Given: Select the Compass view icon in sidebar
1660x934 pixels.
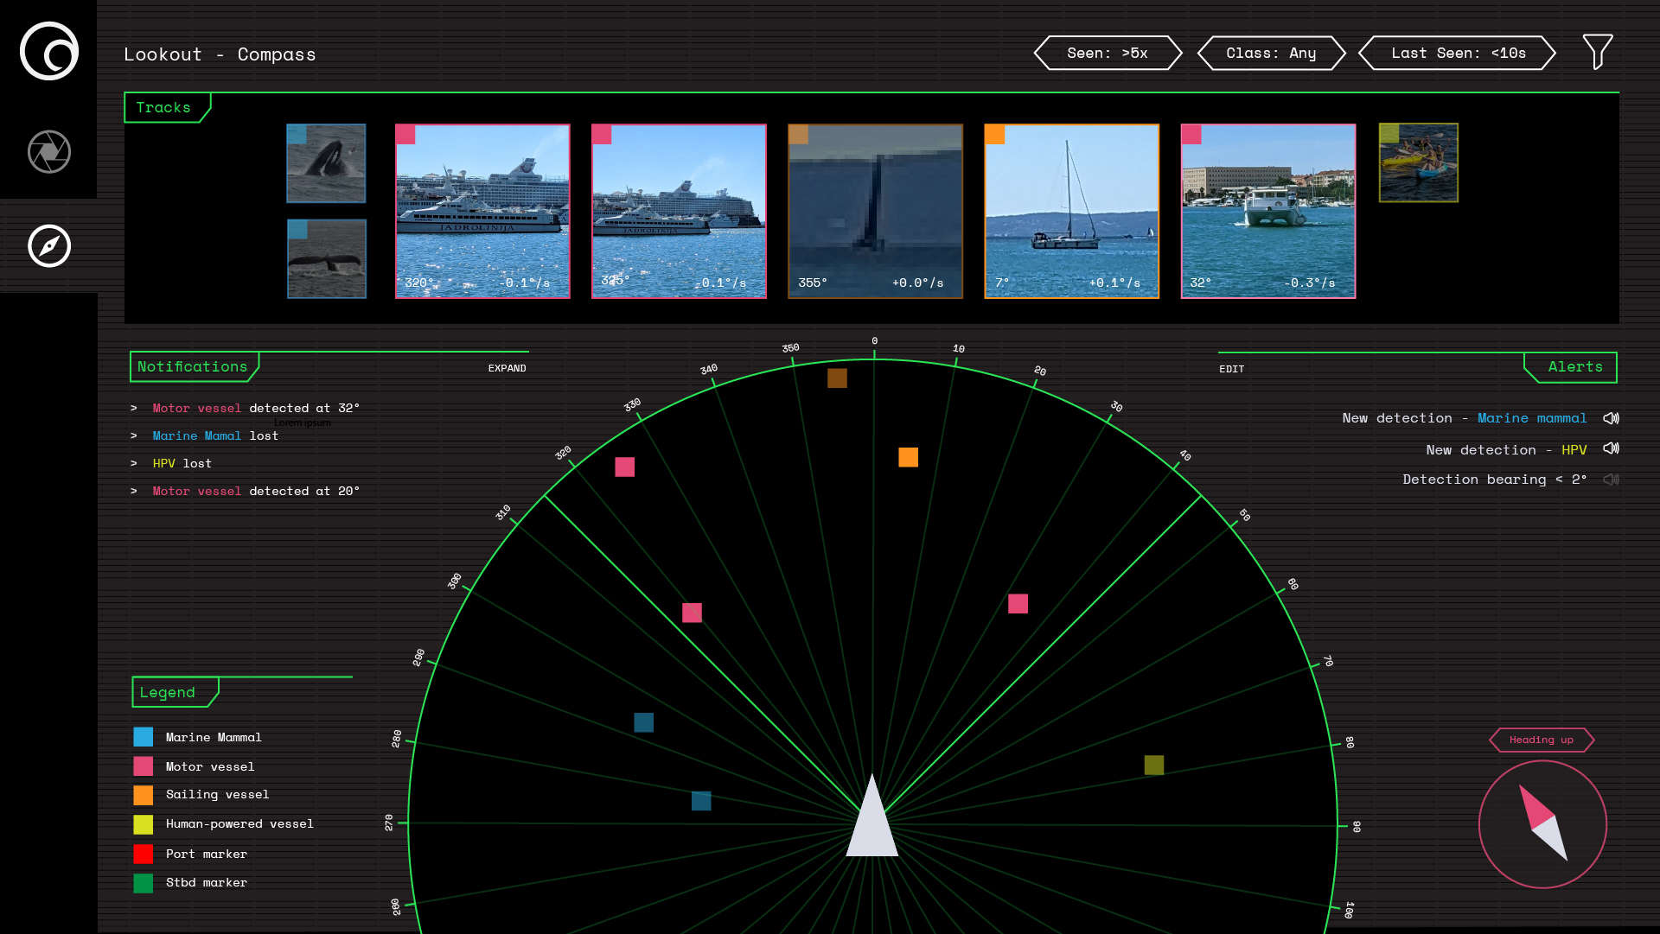Looking at the screenshot, I should coord(49,246).
